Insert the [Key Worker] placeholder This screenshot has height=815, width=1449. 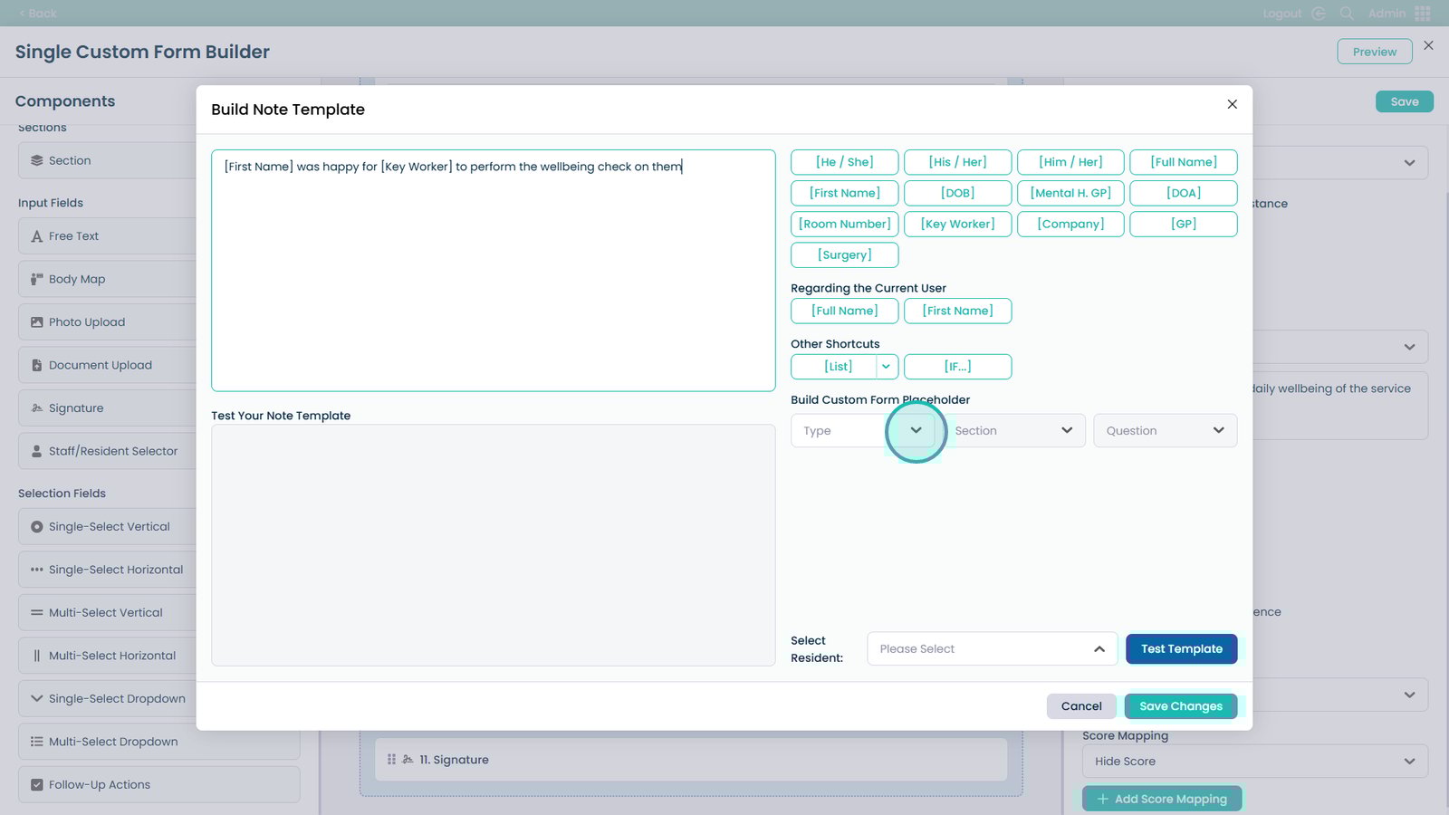tap(957, 224)
